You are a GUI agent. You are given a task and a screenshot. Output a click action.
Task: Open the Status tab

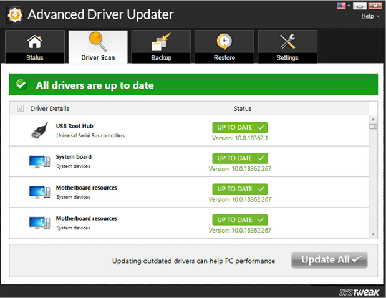pos(35,47)
